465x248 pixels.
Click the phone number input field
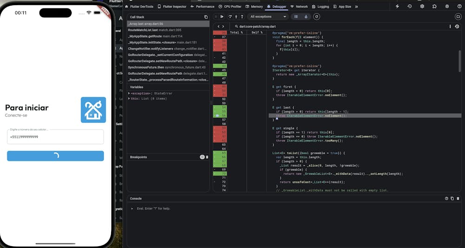coord(55,137)
